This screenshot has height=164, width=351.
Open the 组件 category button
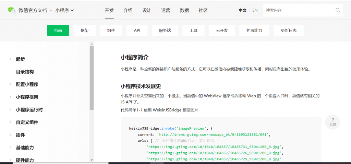[x=111, y=31]
